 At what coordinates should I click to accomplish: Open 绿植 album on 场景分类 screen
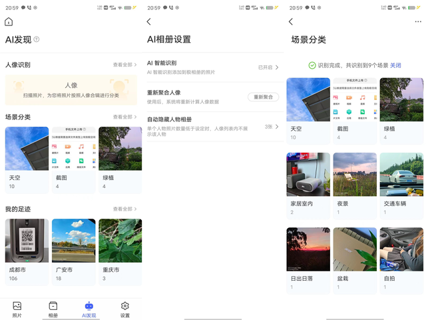coord(401,111)
